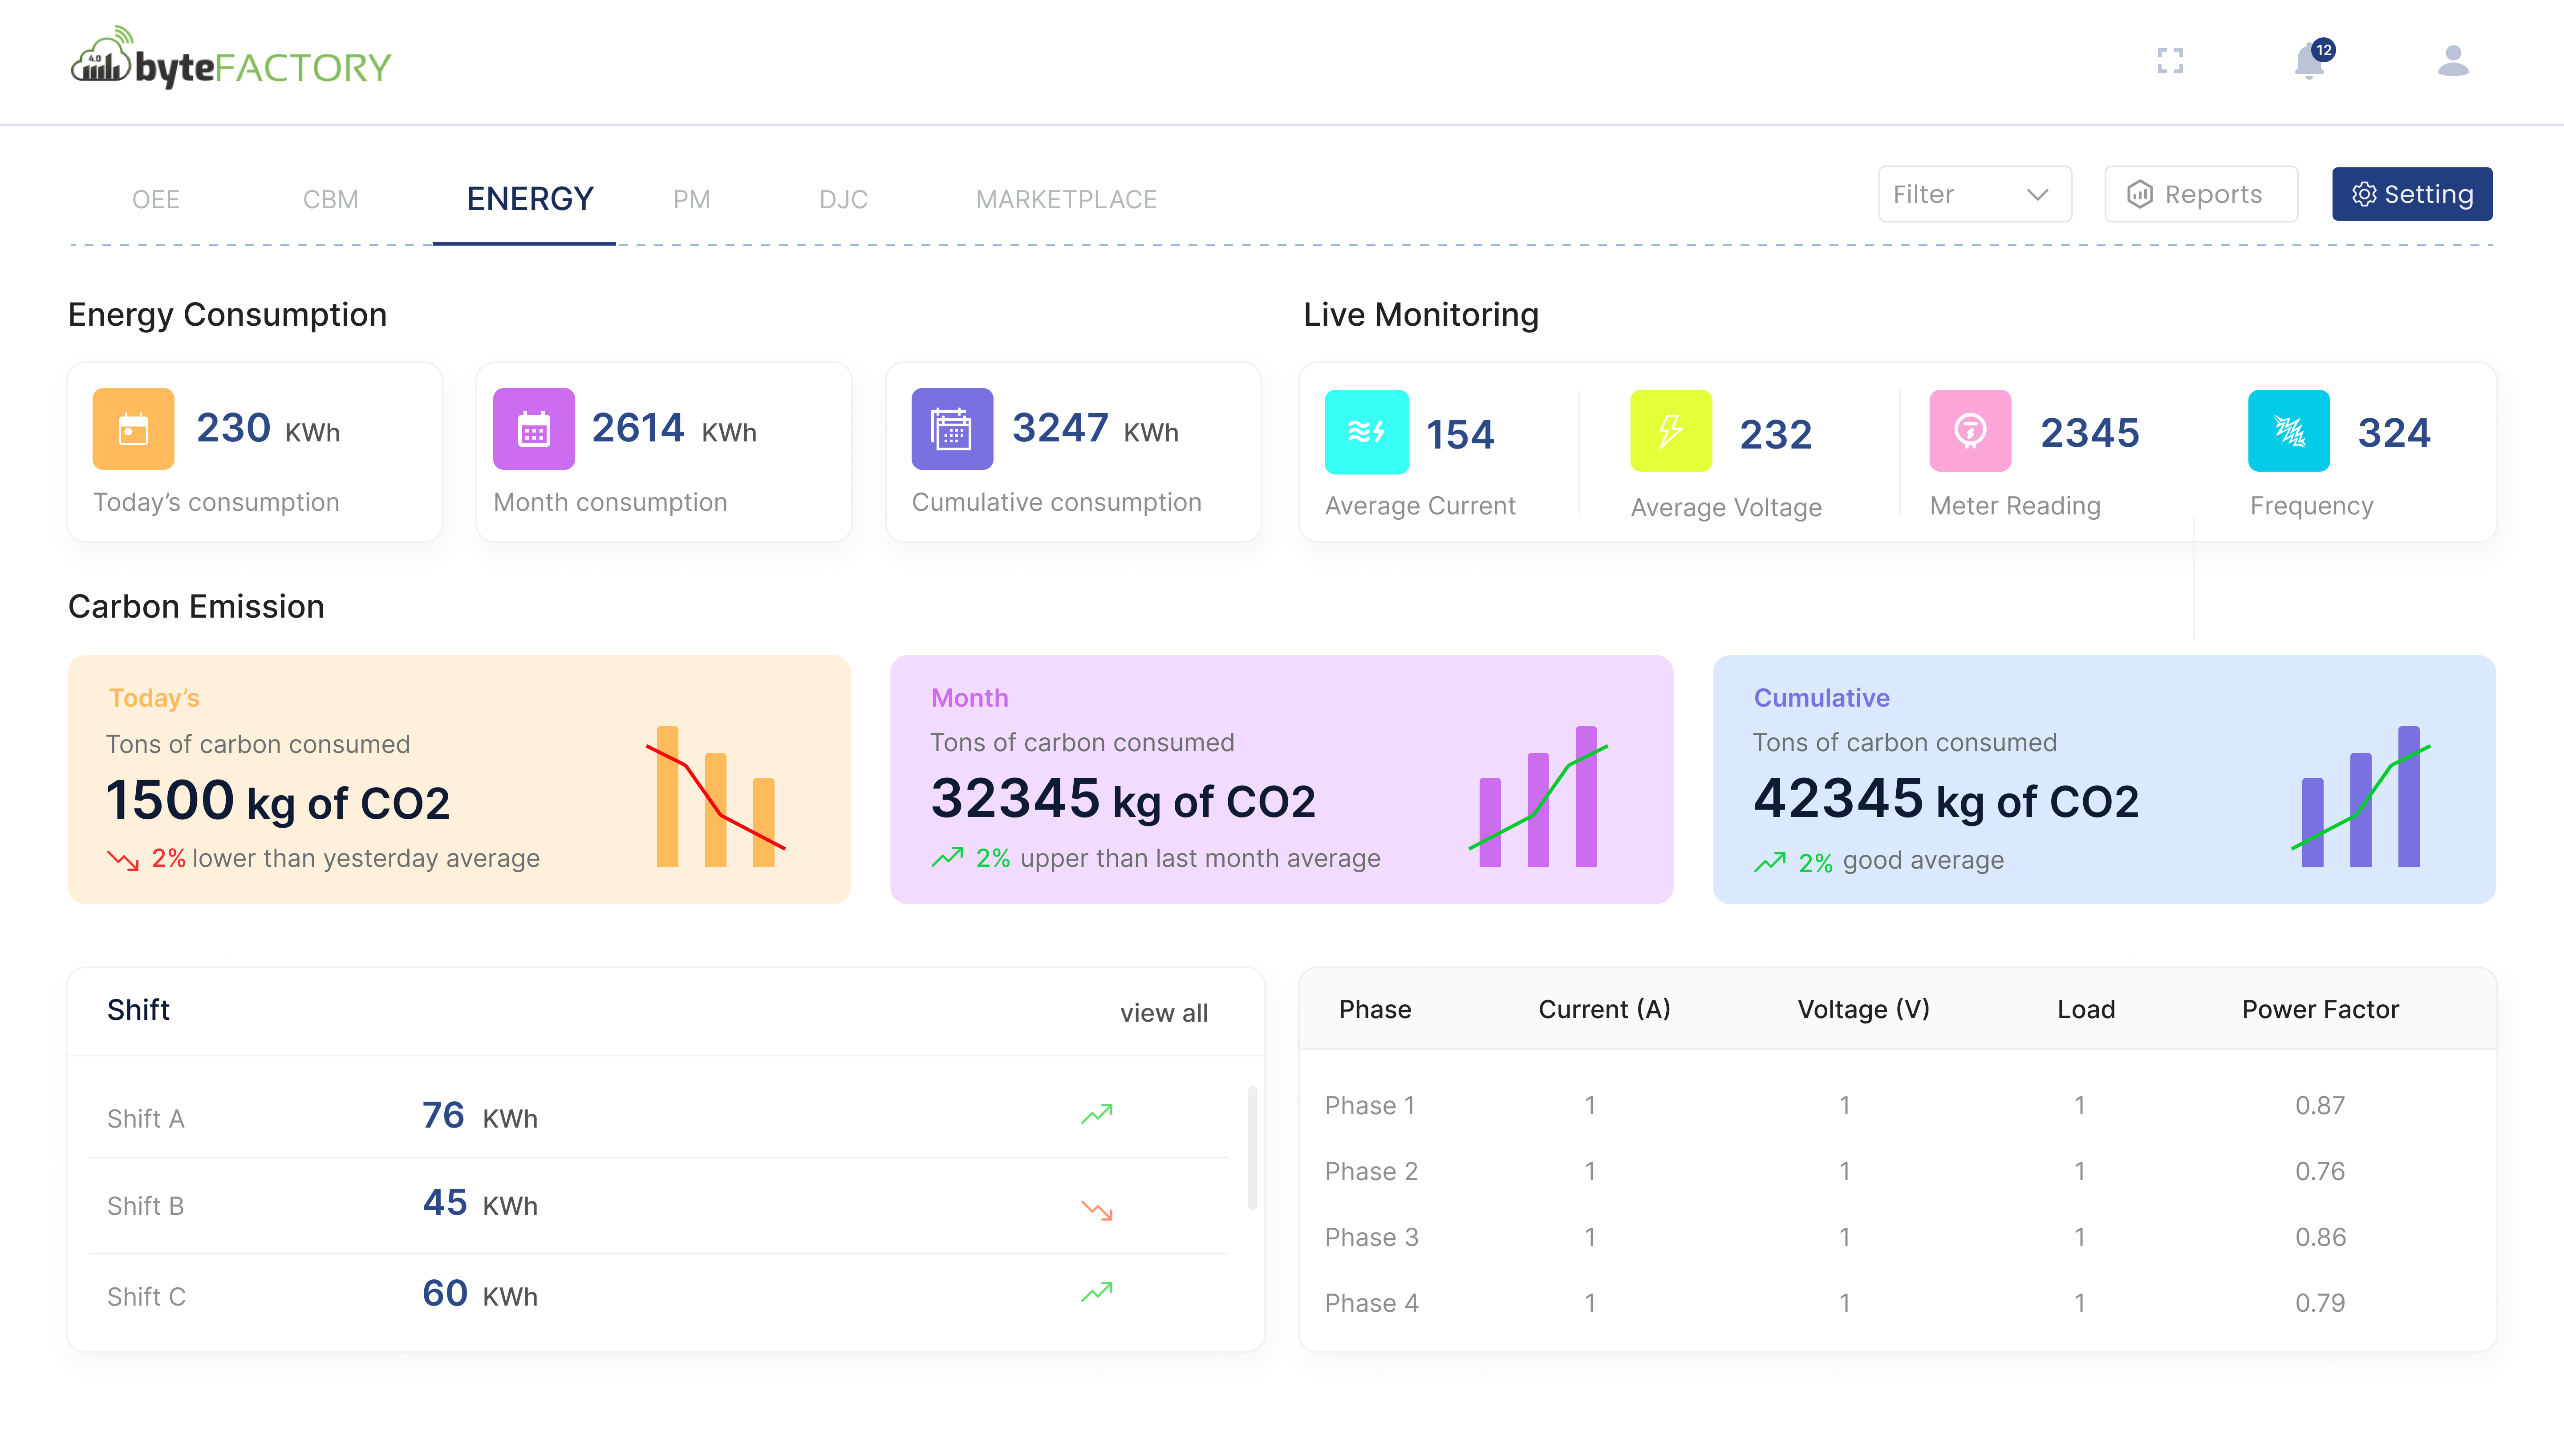2564x1456 pixels.
Task: Click Today's carbon bar chart thumbnail
Action: click(x=716, y=796)
